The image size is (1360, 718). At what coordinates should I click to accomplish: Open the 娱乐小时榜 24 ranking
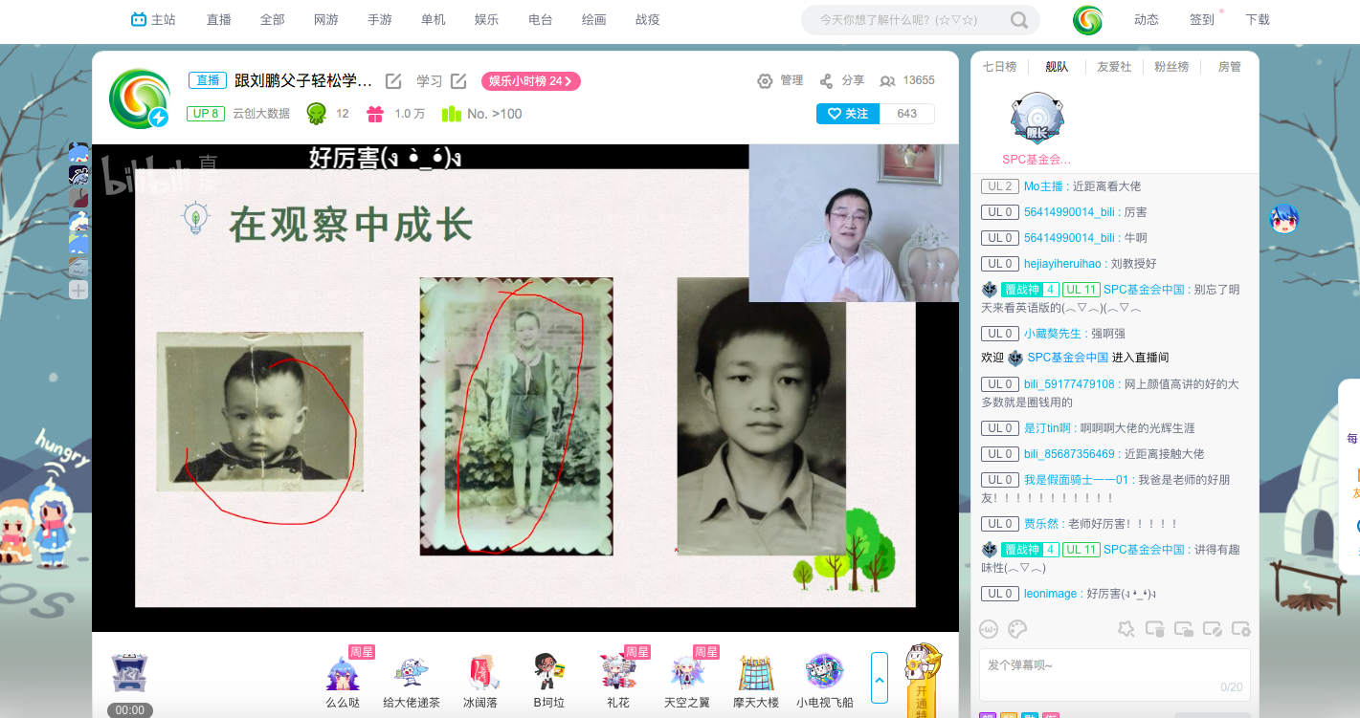tap(530, 81)
